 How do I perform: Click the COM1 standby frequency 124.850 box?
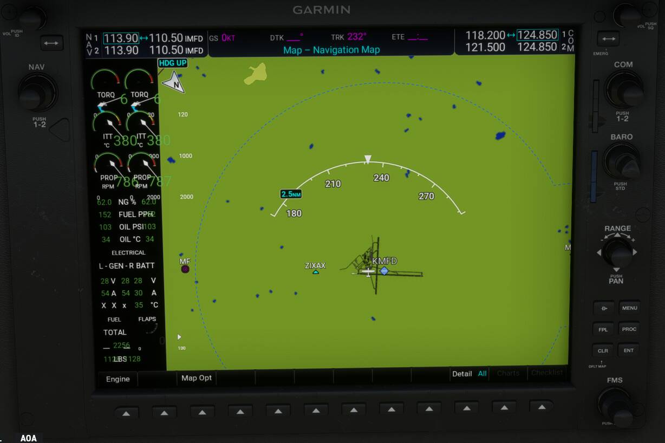pos(537,35)
